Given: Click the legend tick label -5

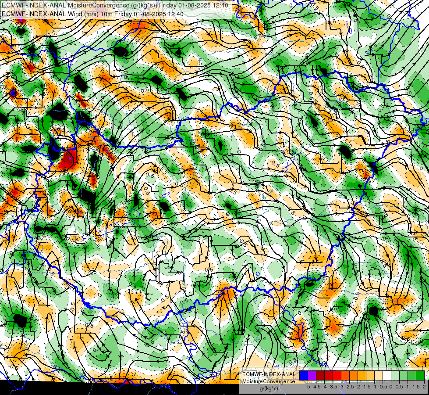Looking at the screenshot, I should coord(308,387).
